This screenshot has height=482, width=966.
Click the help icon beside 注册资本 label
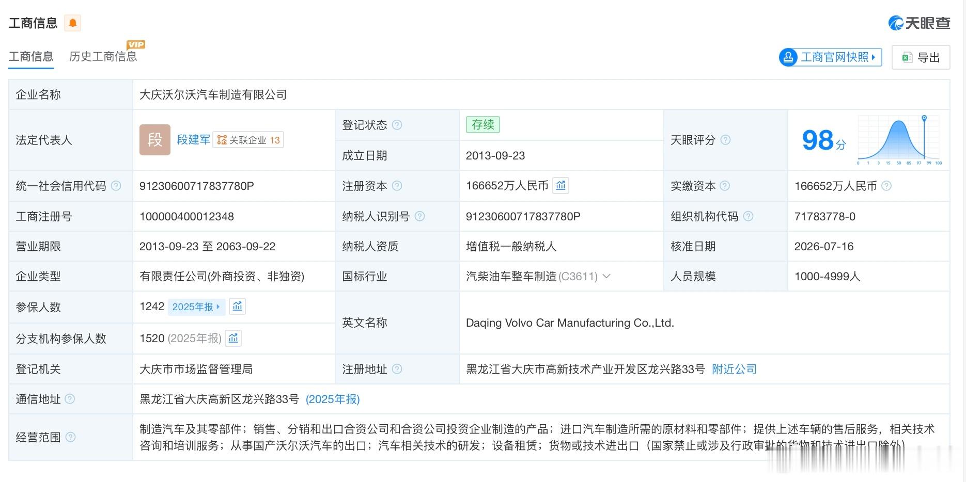coord(397,186)
